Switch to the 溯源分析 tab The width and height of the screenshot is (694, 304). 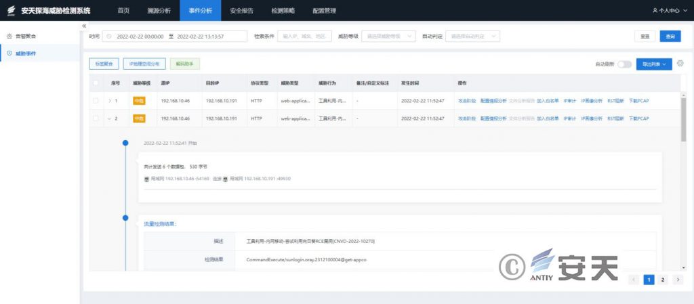159,10
